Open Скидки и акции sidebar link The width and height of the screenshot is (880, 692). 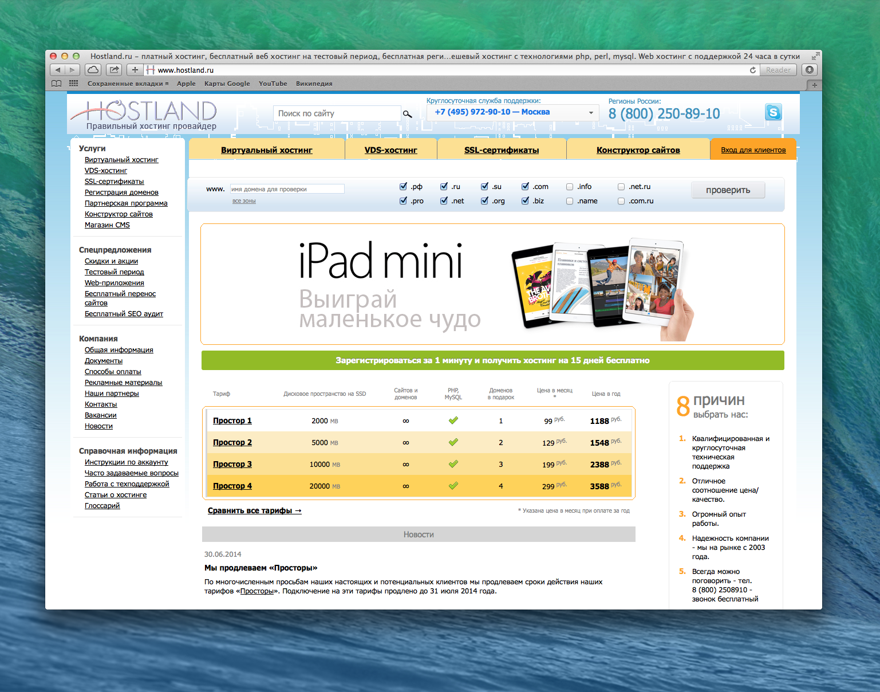(x=111, y=261)
